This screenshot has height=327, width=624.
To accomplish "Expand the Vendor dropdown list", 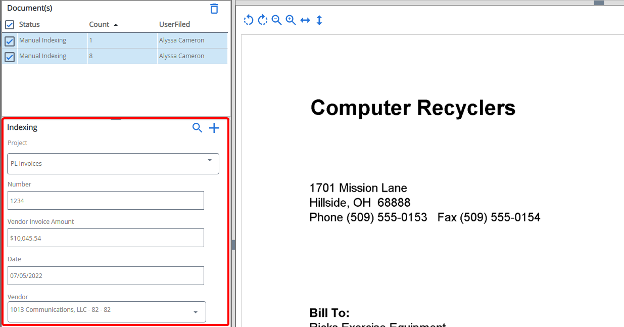I will click(x=196, y=312).
